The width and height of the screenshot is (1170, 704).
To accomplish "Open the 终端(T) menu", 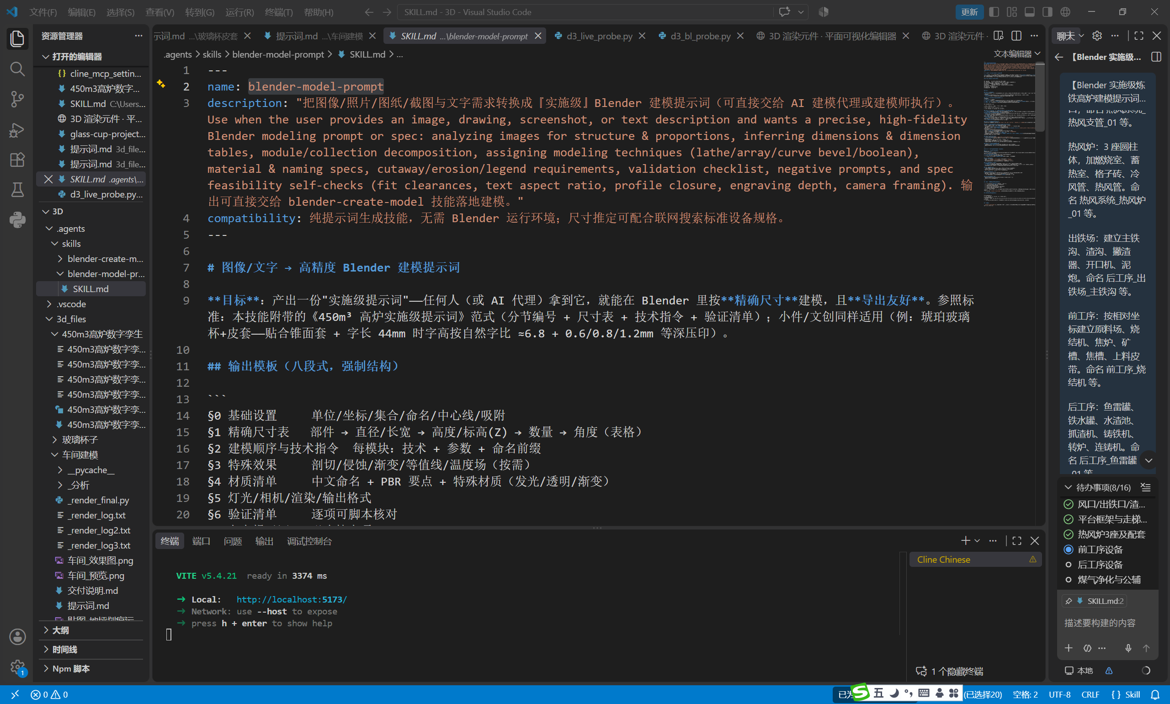I will (278, 12).
